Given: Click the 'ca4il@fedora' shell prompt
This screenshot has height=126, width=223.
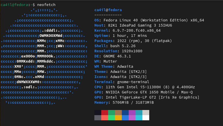Looking at the screenshot, I should click(x=14, y=5).
